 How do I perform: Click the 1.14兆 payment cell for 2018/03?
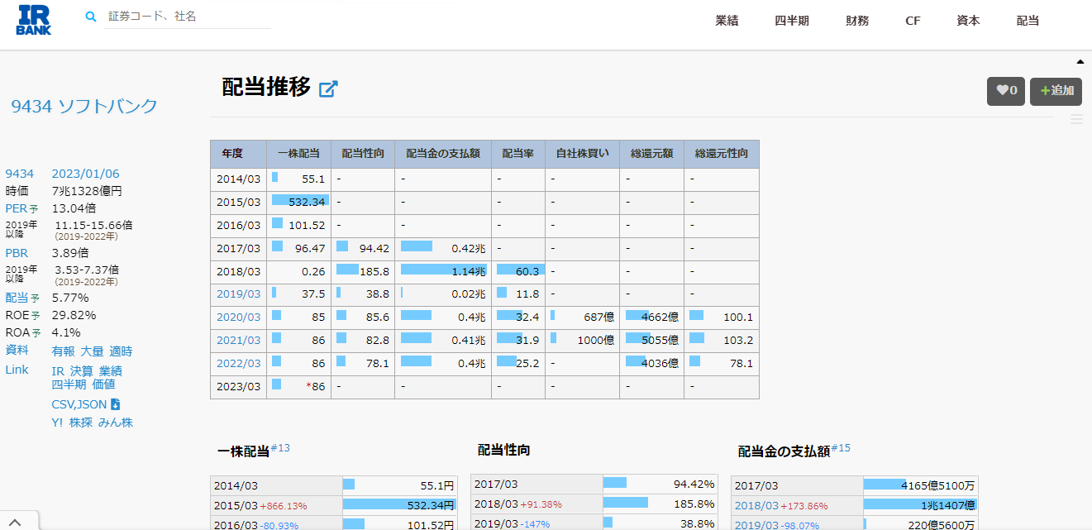[x=443, y=271]
